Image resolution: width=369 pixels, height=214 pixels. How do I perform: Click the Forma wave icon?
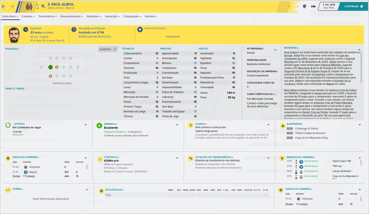point(8,190)
